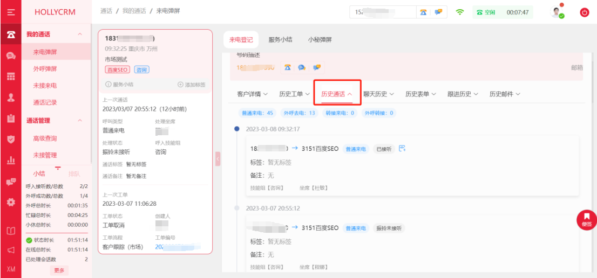This screenshot has width=597, height=278.
Task: Toggle the hamburger menu in the top-left corner
Action: coord(11,12)
